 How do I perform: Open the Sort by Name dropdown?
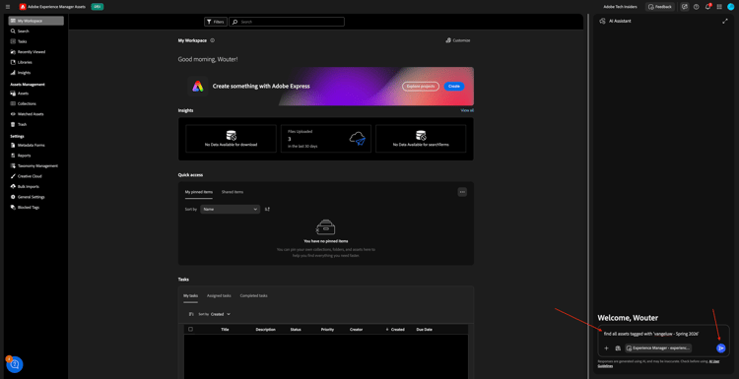tap(230, 209)
